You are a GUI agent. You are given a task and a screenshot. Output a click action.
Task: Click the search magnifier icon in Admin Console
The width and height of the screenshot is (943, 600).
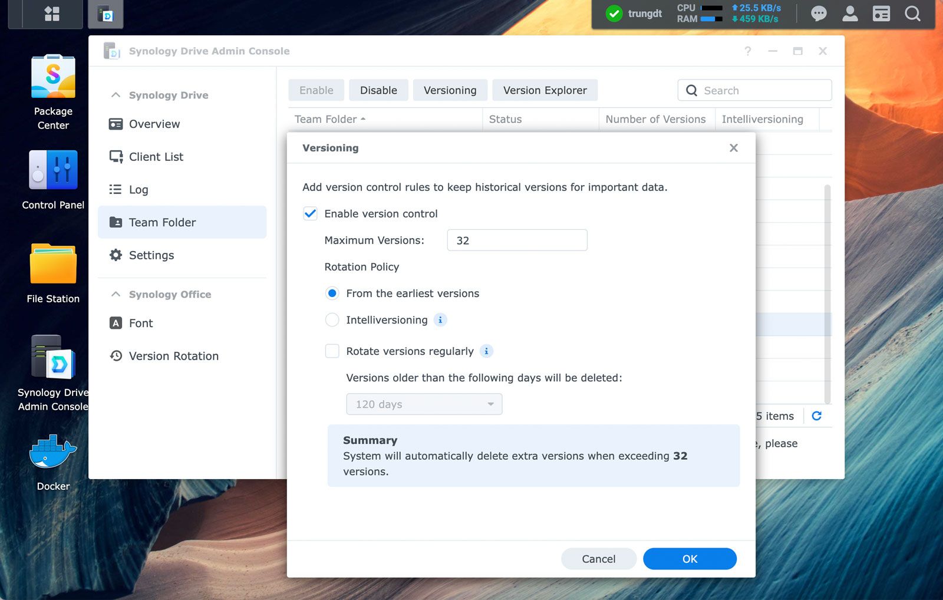coord(691,91)
